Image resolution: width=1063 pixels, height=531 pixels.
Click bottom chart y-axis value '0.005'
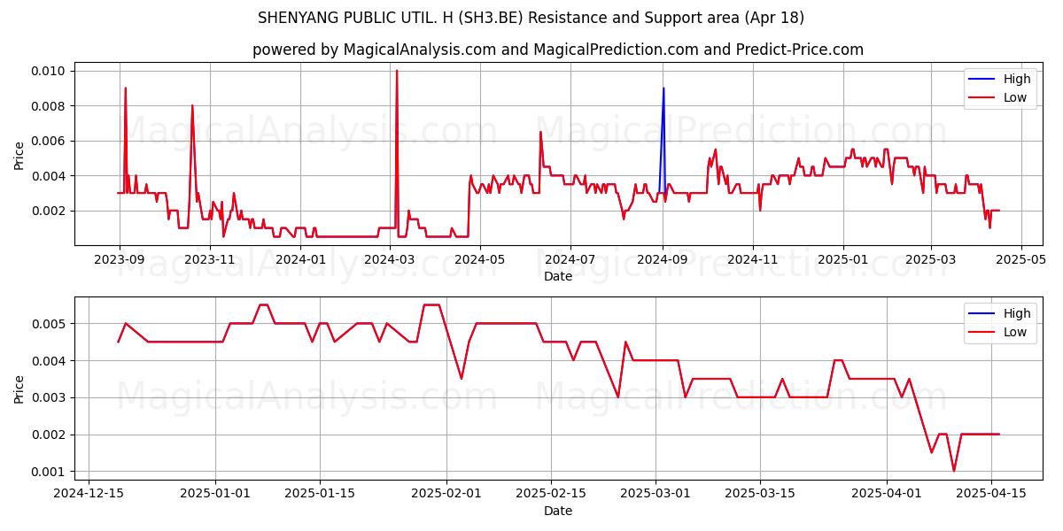(x=50, y=324)
